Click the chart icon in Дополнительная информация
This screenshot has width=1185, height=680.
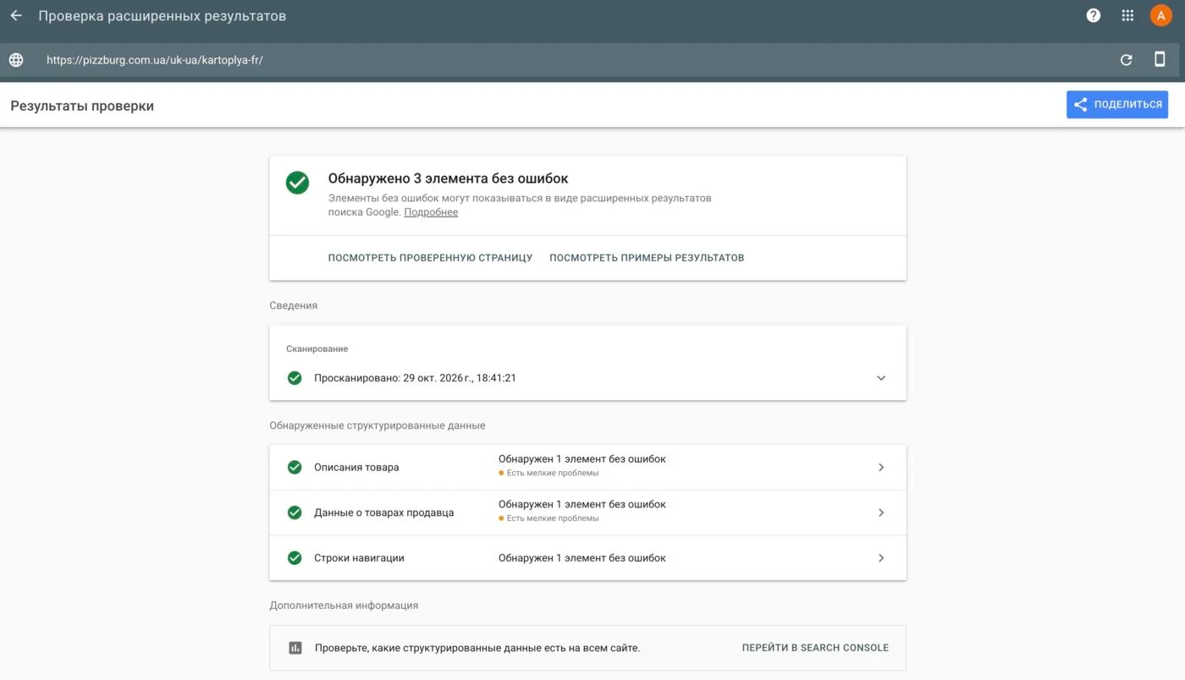click(x=295, y=648)
